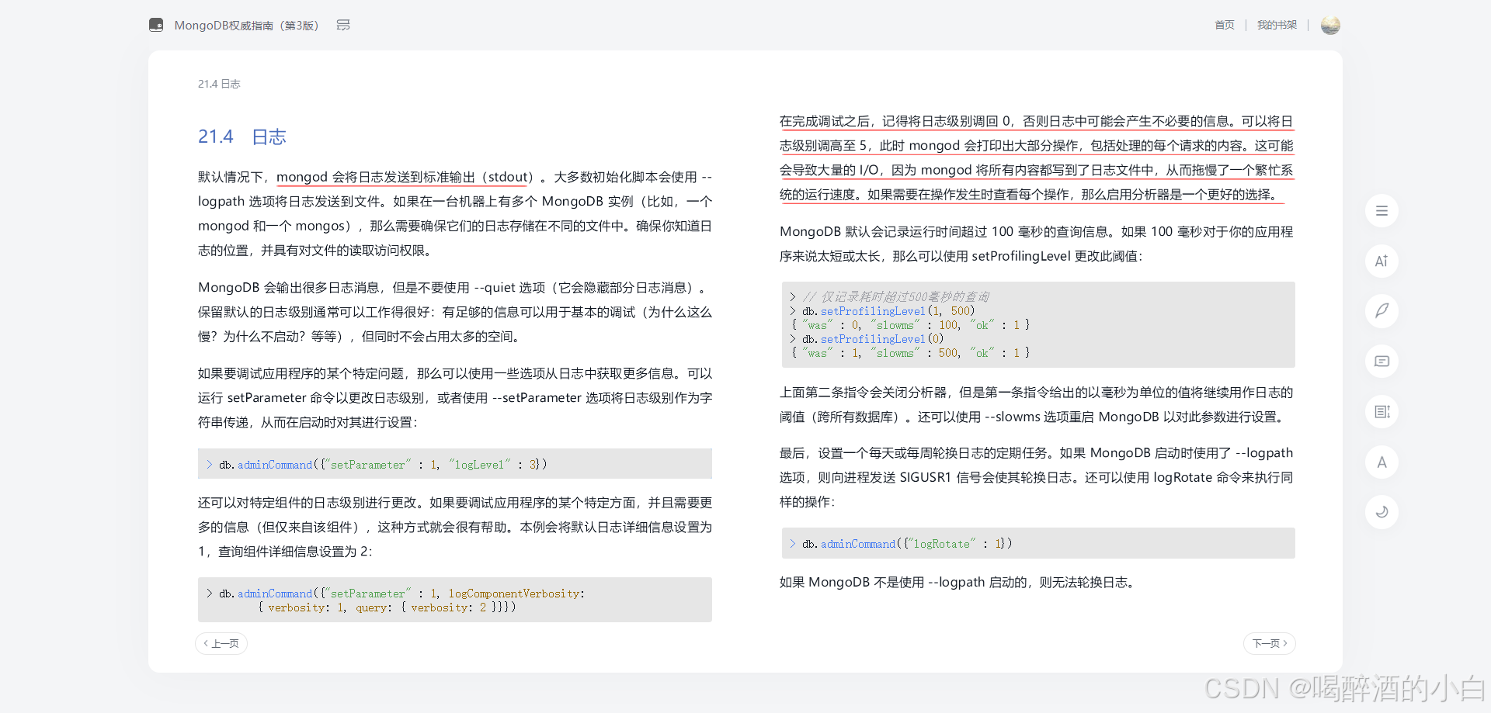This screenshot has height=713, width=1491.
Task: Click paragraph starting '如果要调试应用程序的某个特定问题'
Action: click(x=455, y=397)
